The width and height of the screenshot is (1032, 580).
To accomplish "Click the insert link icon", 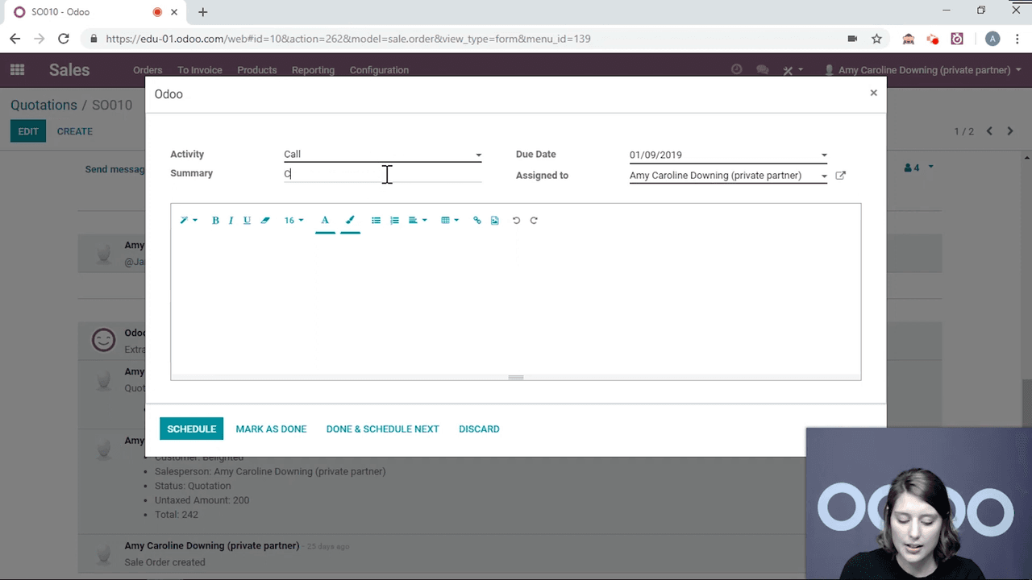I will point(477,221).
